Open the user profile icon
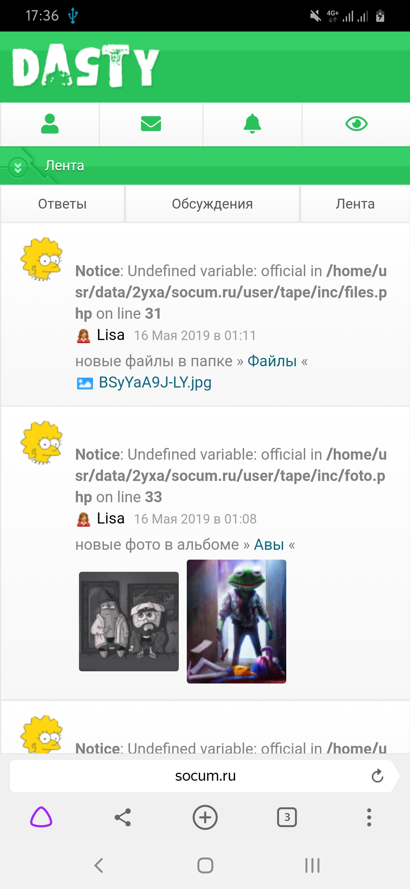Viewport: 410px width, 889px height. [50, 124]
